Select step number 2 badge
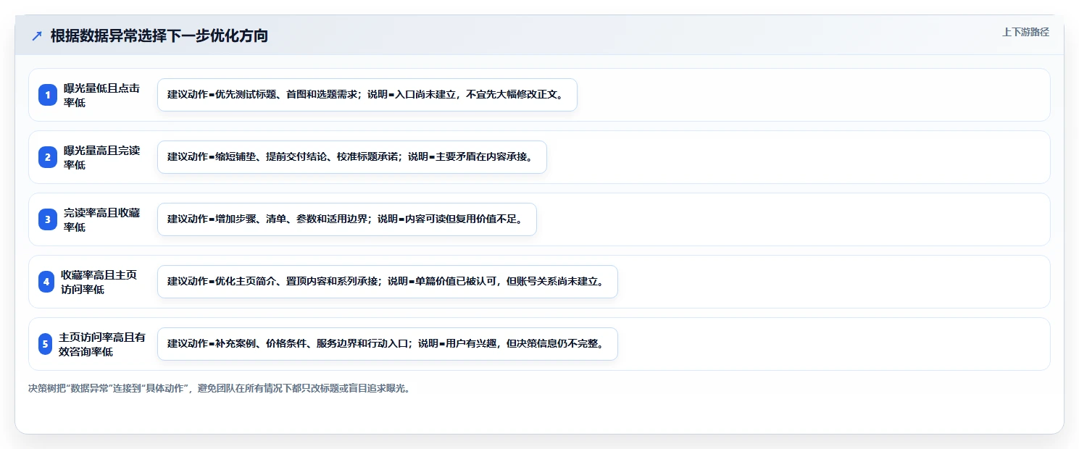This screenshot has height=449, width=1079. tap(48, 157)
